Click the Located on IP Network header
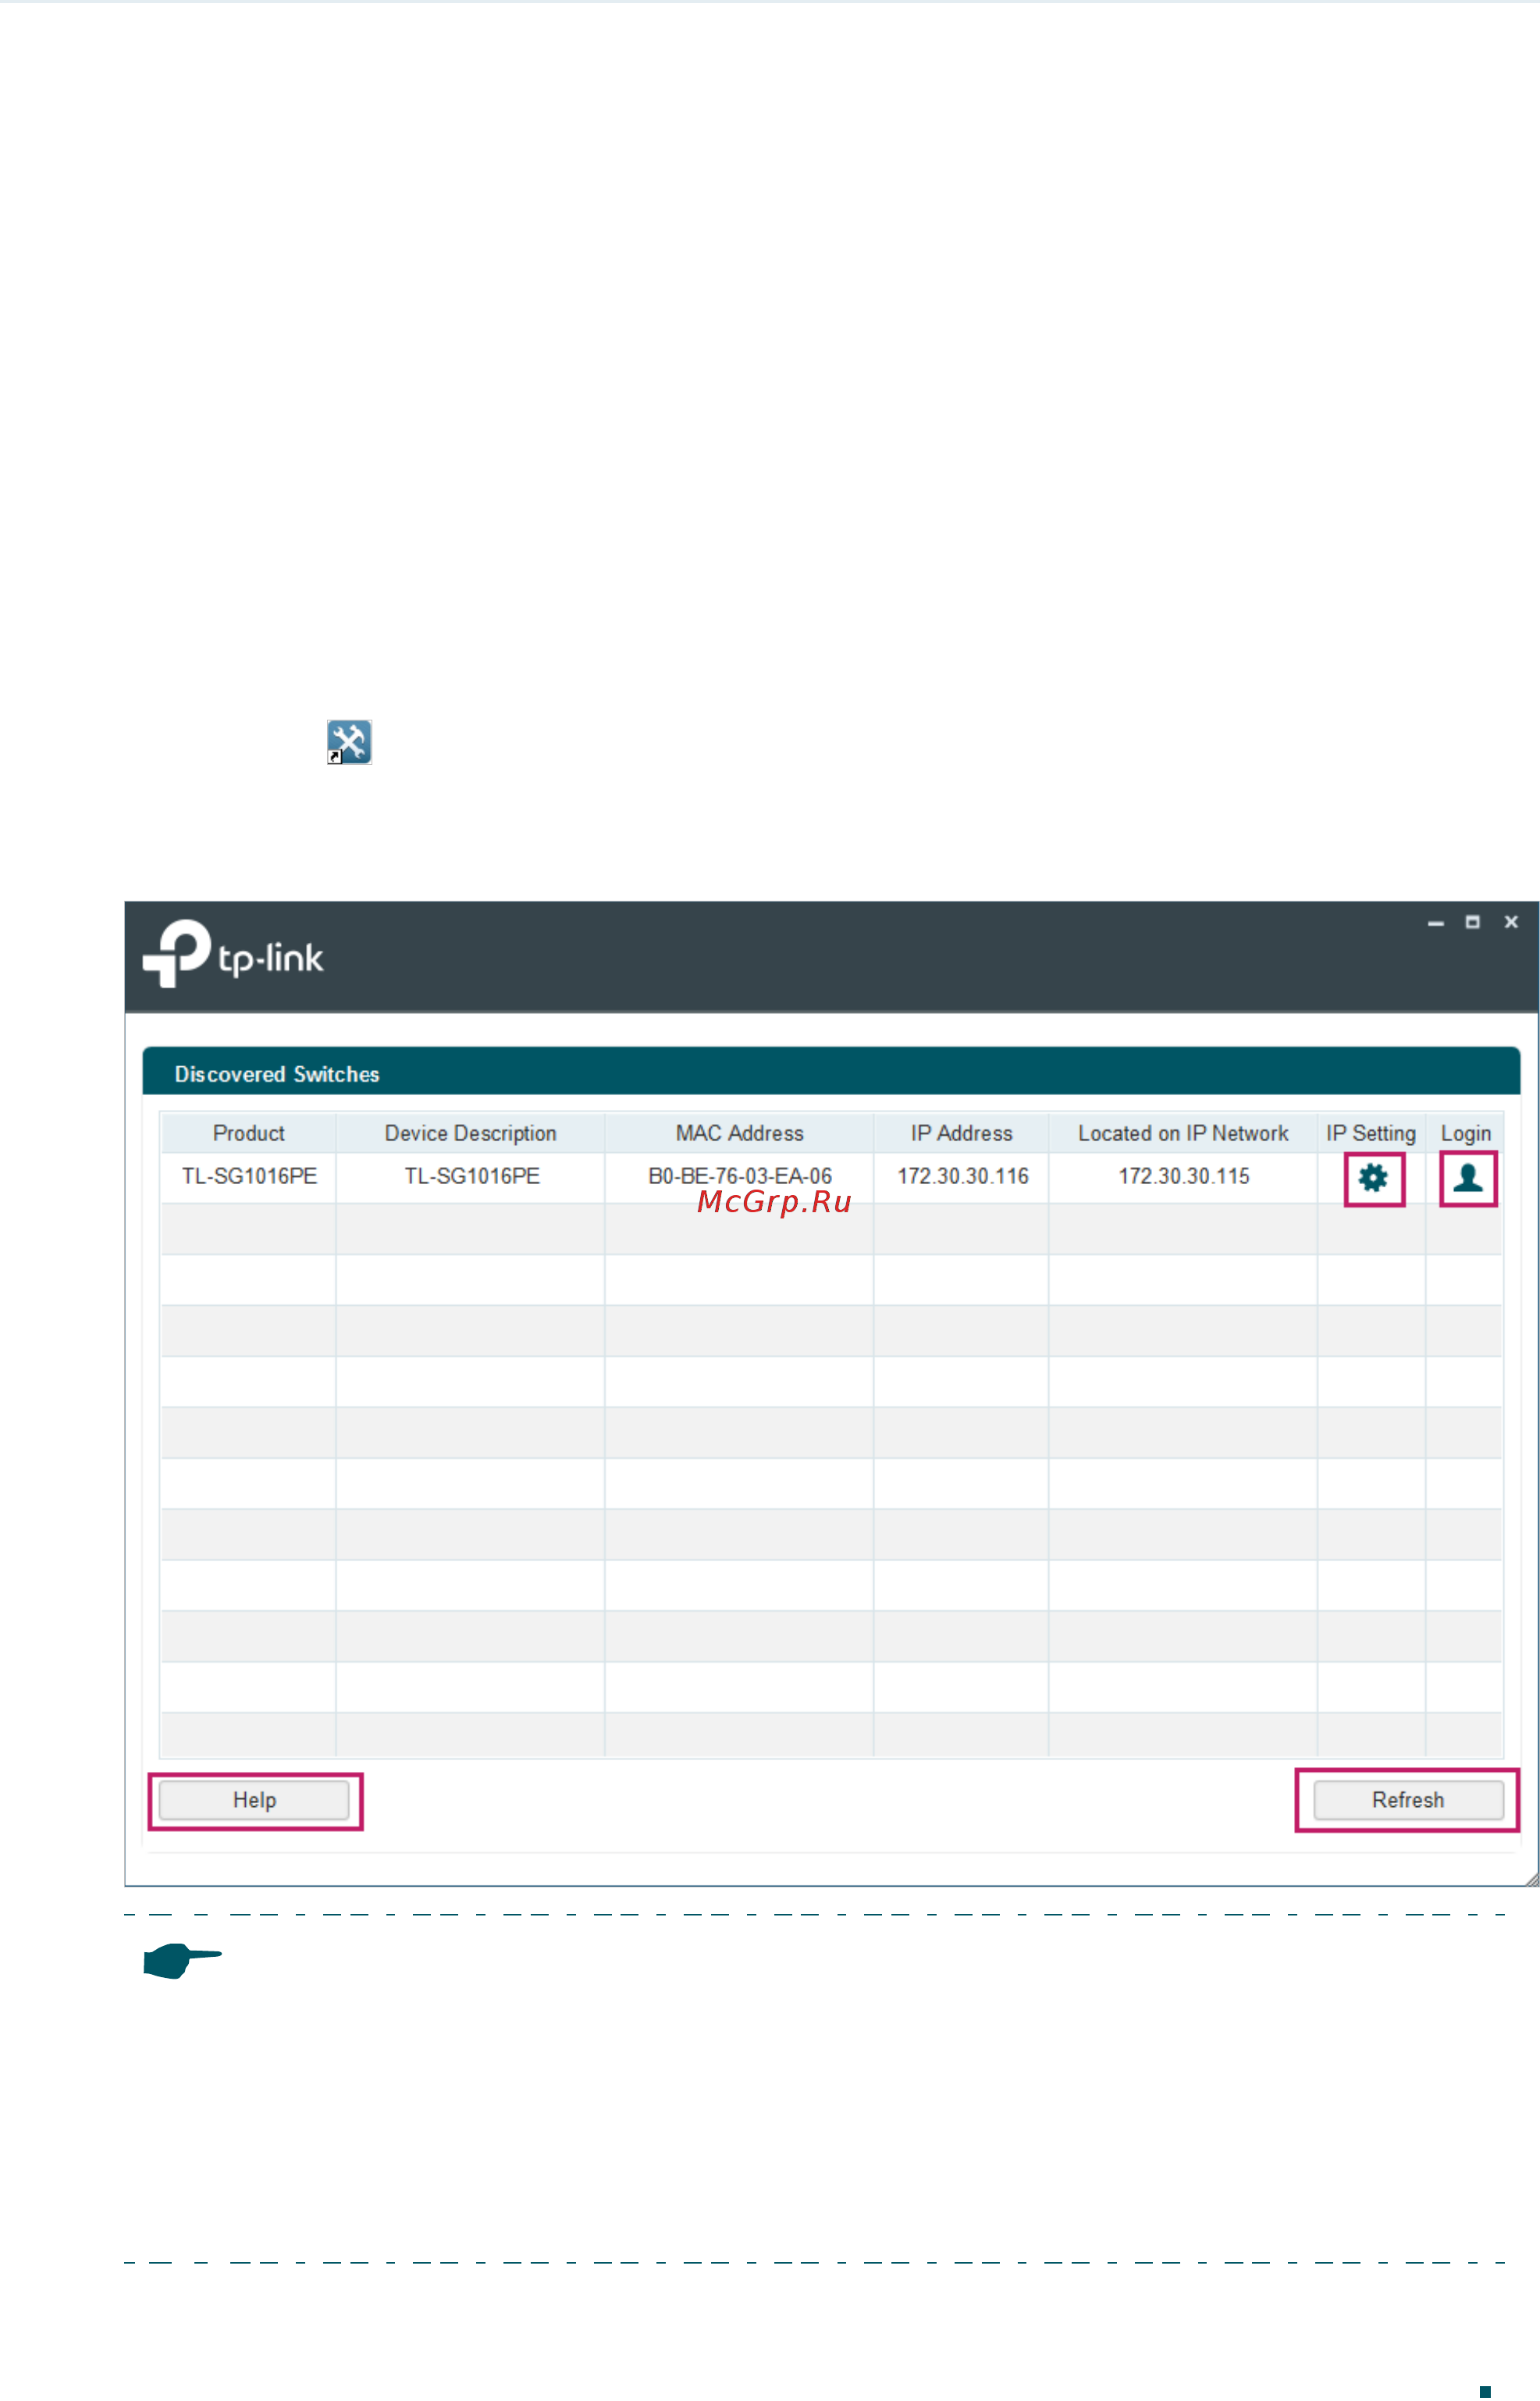 pos(1183,1133)
